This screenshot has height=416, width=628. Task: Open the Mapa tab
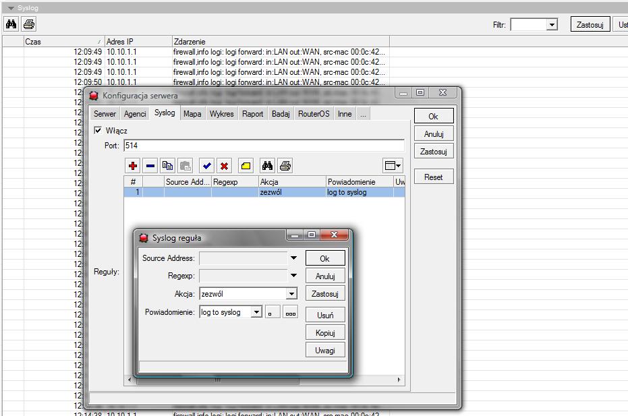[x=192, y=114]
